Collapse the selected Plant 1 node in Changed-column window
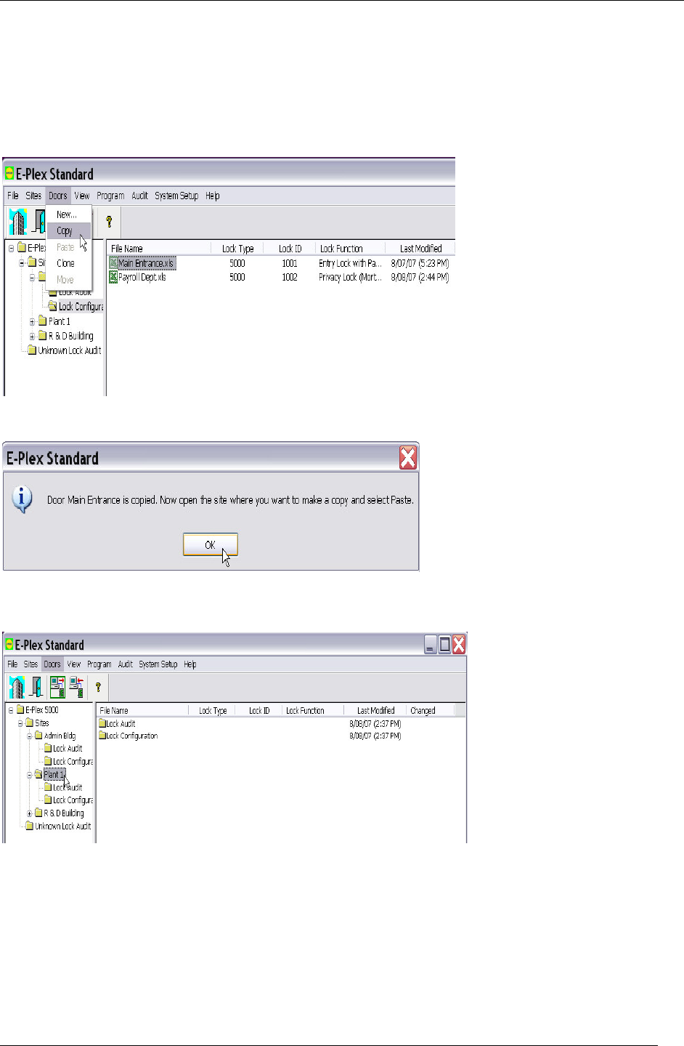 pyautogui.click(x=30, y=775)
